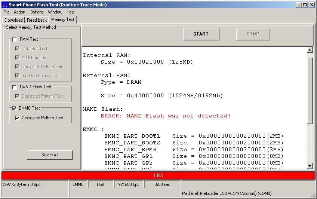Maximize the Flash Tool window
The image size is (317, 199).
[x=305, y=5]
